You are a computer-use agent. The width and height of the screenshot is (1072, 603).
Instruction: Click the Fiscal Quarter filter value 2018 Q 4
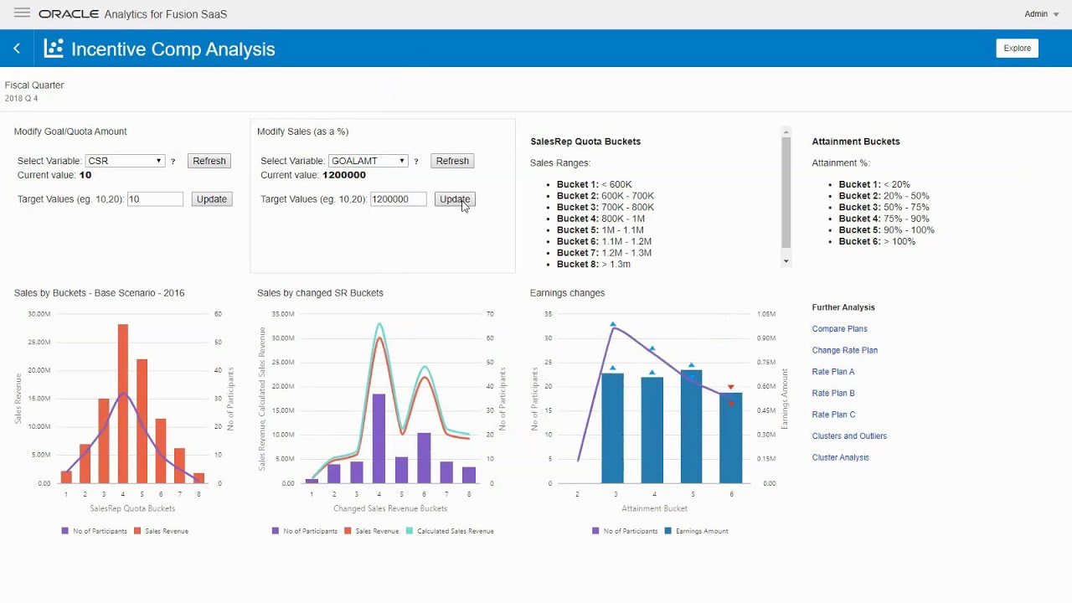(21, 99)
